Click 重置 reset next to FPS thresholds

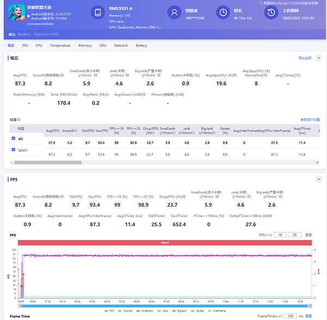[x=308, y=235]
